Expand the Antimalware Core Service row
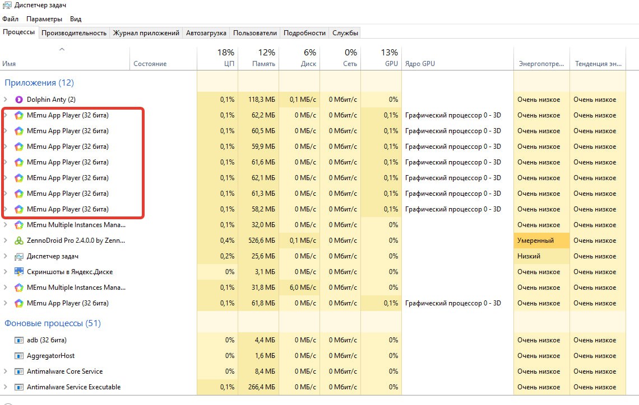 tap(5, 371)
